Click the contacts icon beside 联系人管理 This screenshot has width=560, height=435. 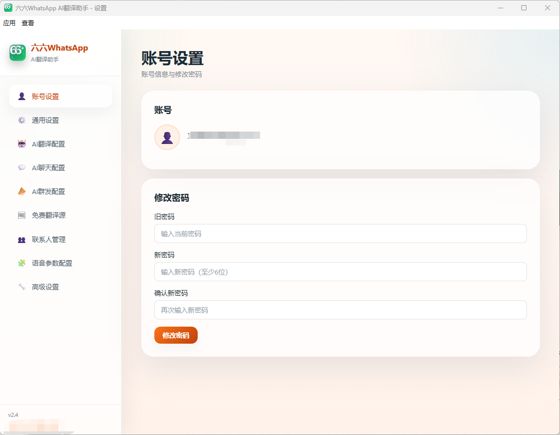[x=22, y=239]
